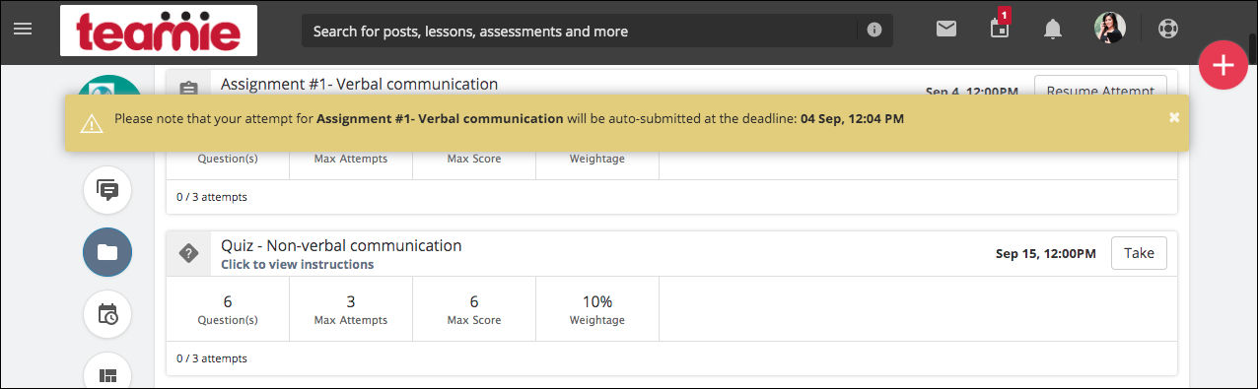Viewport: 1258px width, 389px height.
Task: Open the help lifebuoy icon
Action: [1168, 30]
